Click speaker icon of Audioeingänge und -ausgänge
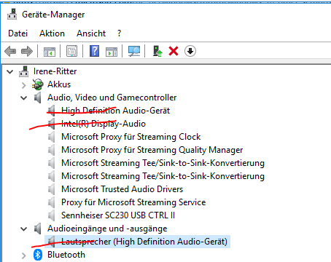This screenshot has width=331, height=262. point(38,229)
